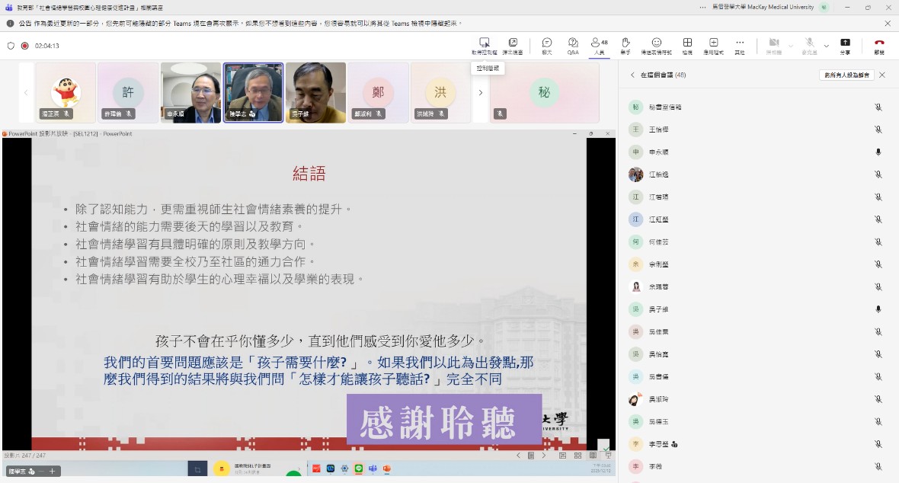Screen dimensions: 899x483
Task: Open the More actions ellipsis menu
Action: [739, 45]
